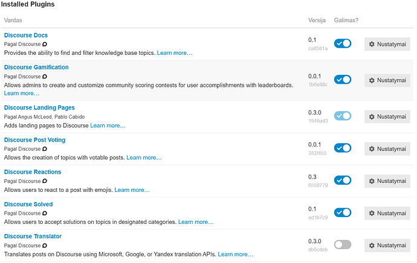Click version 0.3 of Discourse Reactions

[312, 177]
